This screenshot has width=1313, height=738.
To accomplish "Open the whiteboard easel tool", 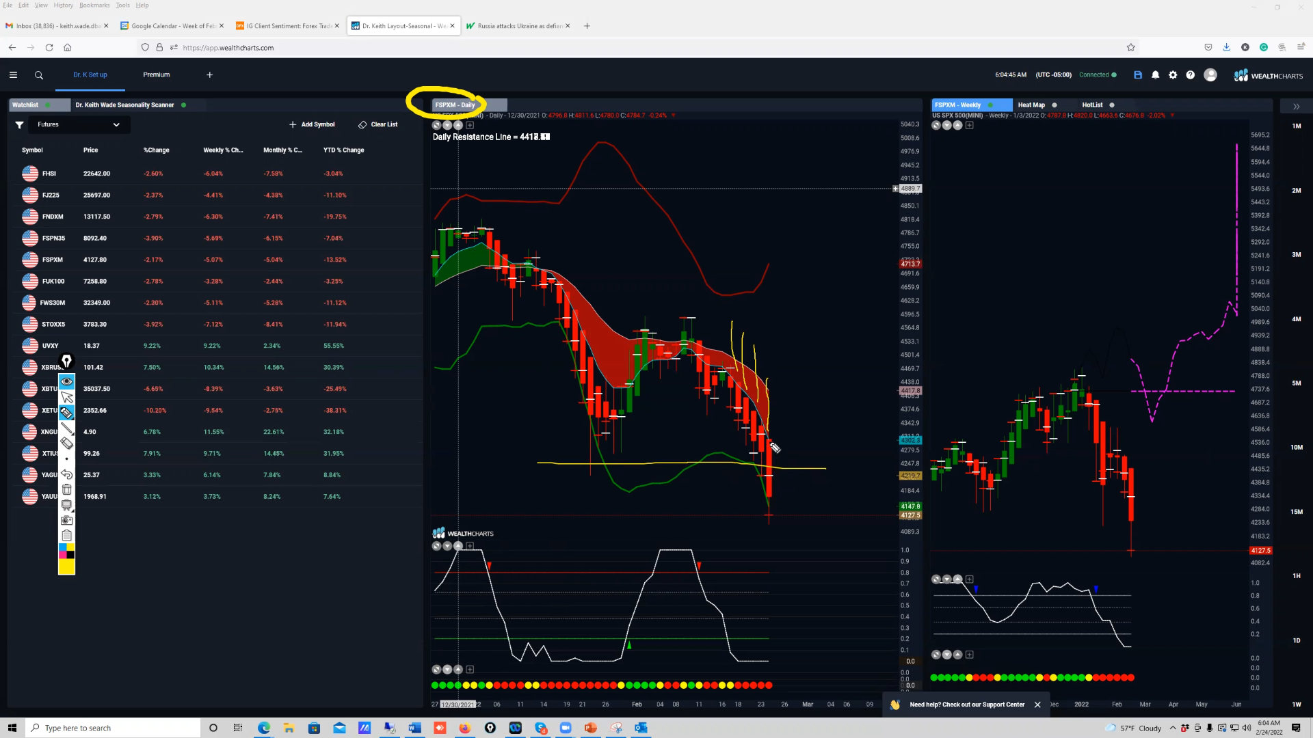I will point(66,505).
